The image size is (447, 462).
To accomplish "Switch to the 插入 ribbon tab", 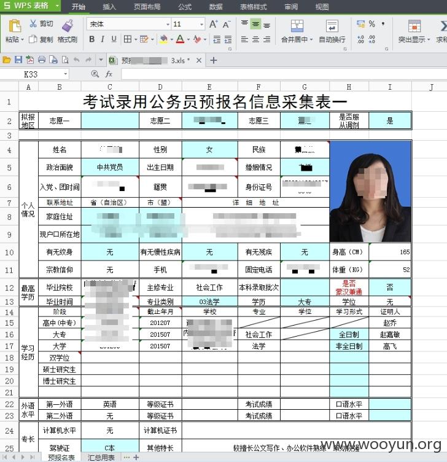I will [109, 7].
